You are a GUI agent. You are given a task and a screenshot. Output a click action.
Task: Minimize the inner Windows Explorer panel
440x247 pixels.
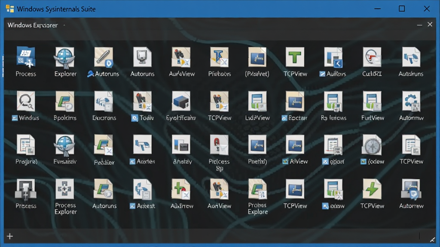[419, 25]
